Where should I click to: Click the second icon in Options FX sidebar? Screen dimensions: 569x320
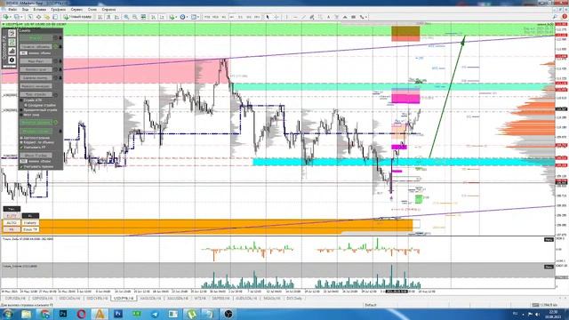[x=12, y=42]
